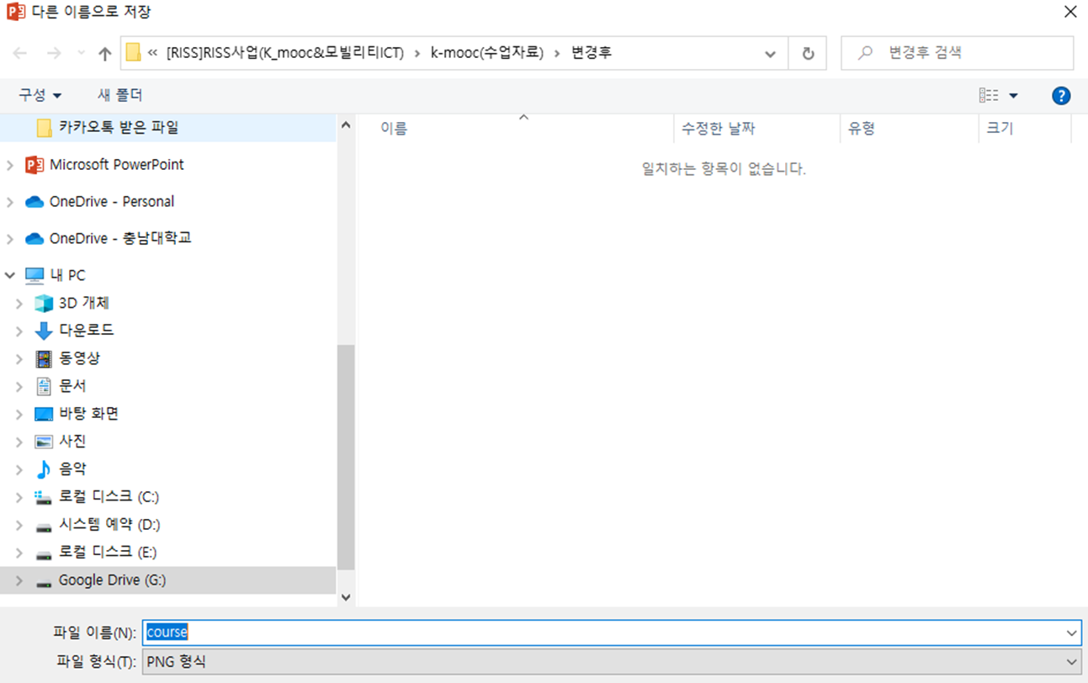Select Microsoft PowerPoint in navigation pane
Image resolution: width=1088 pixels, height=683 pixels.
pyautogui.click(x=117, y=165)
